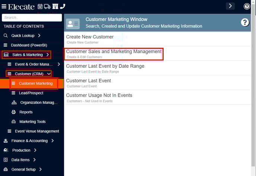Image resolution: width=256 pixels, height=176 pixels.
Task: Click the Sales & Marketing people icon
Action: pos(6,55)
